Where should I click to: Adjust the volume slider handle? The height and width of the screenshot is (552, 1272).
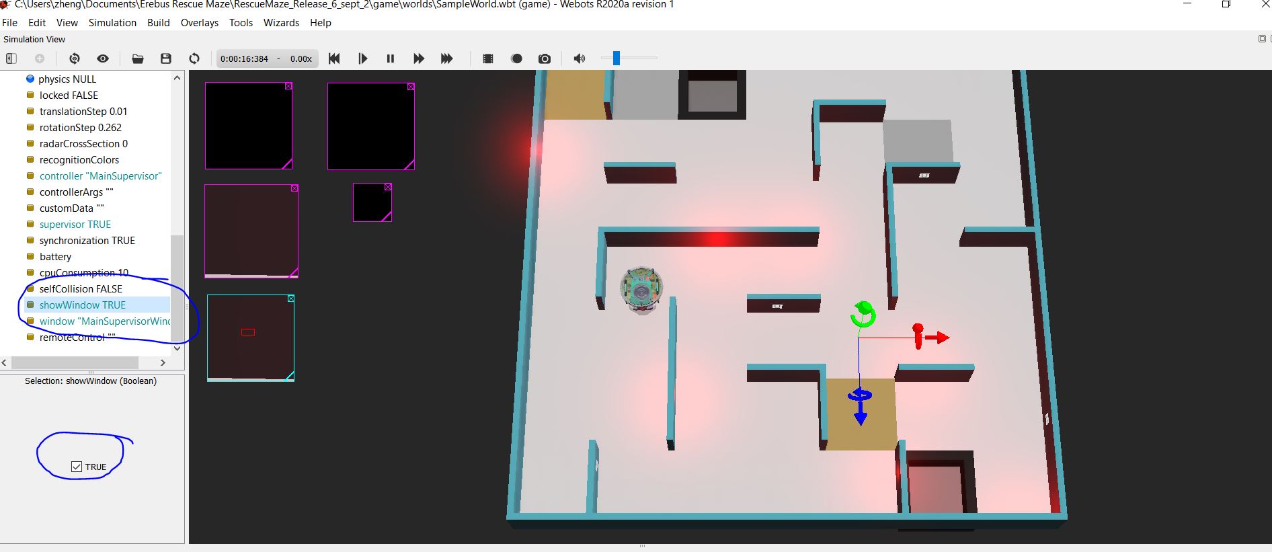coord(616,58)
